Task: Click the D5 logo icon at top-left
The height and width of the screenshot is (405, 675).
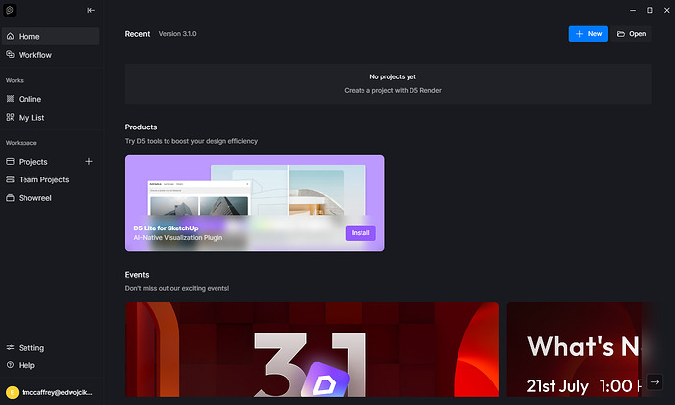Action: [10, 10]
